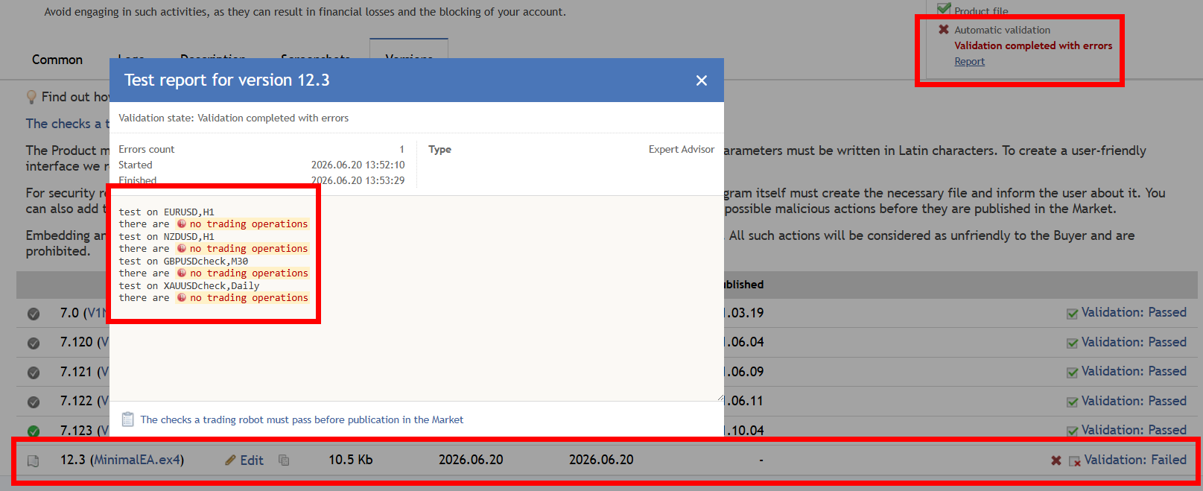Click the pencil icon beside Edit

click(x=230, y=460)
